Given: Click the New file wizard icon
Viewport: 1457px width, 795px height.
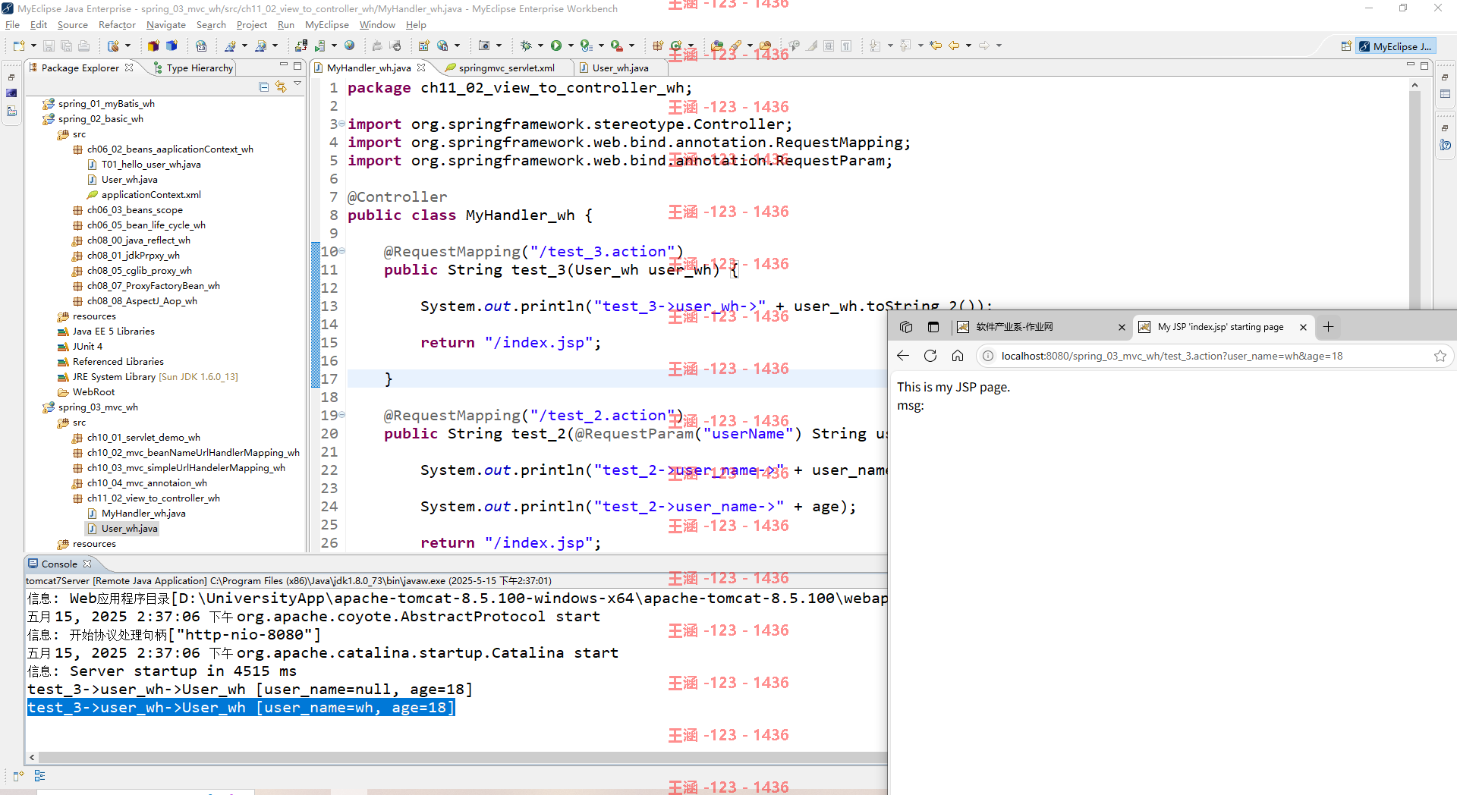Looking at the screenshot, I should [19, 46].
